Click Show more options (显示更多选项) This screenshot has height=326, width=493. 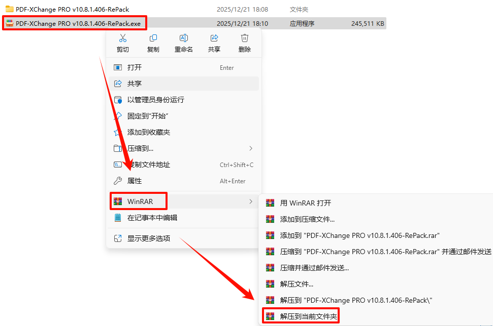[x=184, y=238]
